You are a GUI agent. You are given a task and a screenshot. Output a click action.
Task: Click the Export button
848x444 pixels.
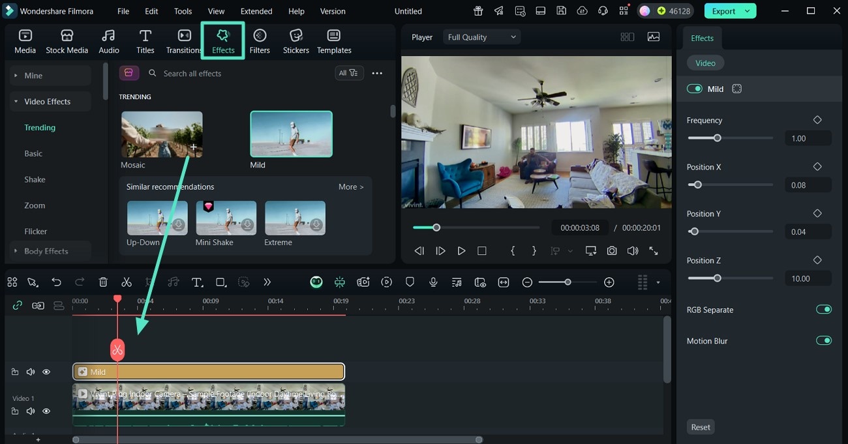(x=730, y=11)
